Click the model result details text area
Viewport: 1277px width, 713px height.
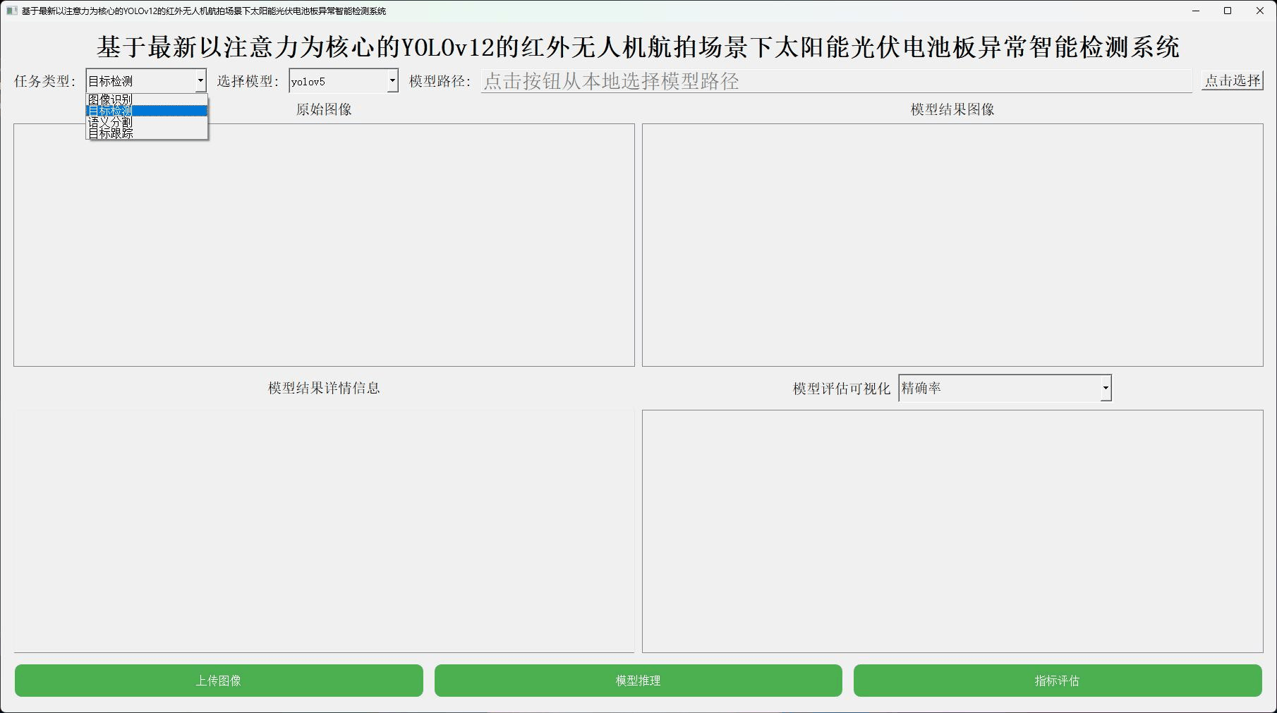(324, 531)
